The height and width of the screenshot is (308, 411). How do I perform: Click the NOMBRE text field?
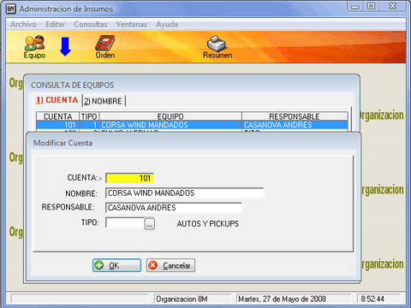point(185,193)
